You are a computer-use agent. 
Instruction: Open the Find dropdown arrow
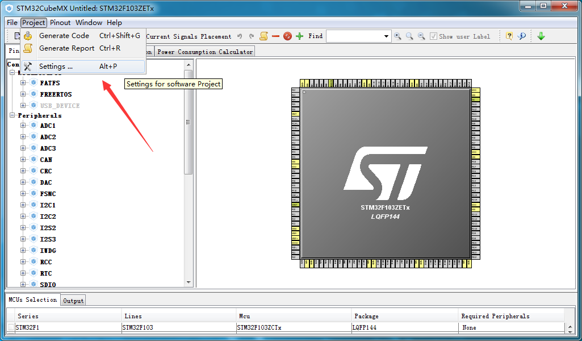[x=387, y=36]
